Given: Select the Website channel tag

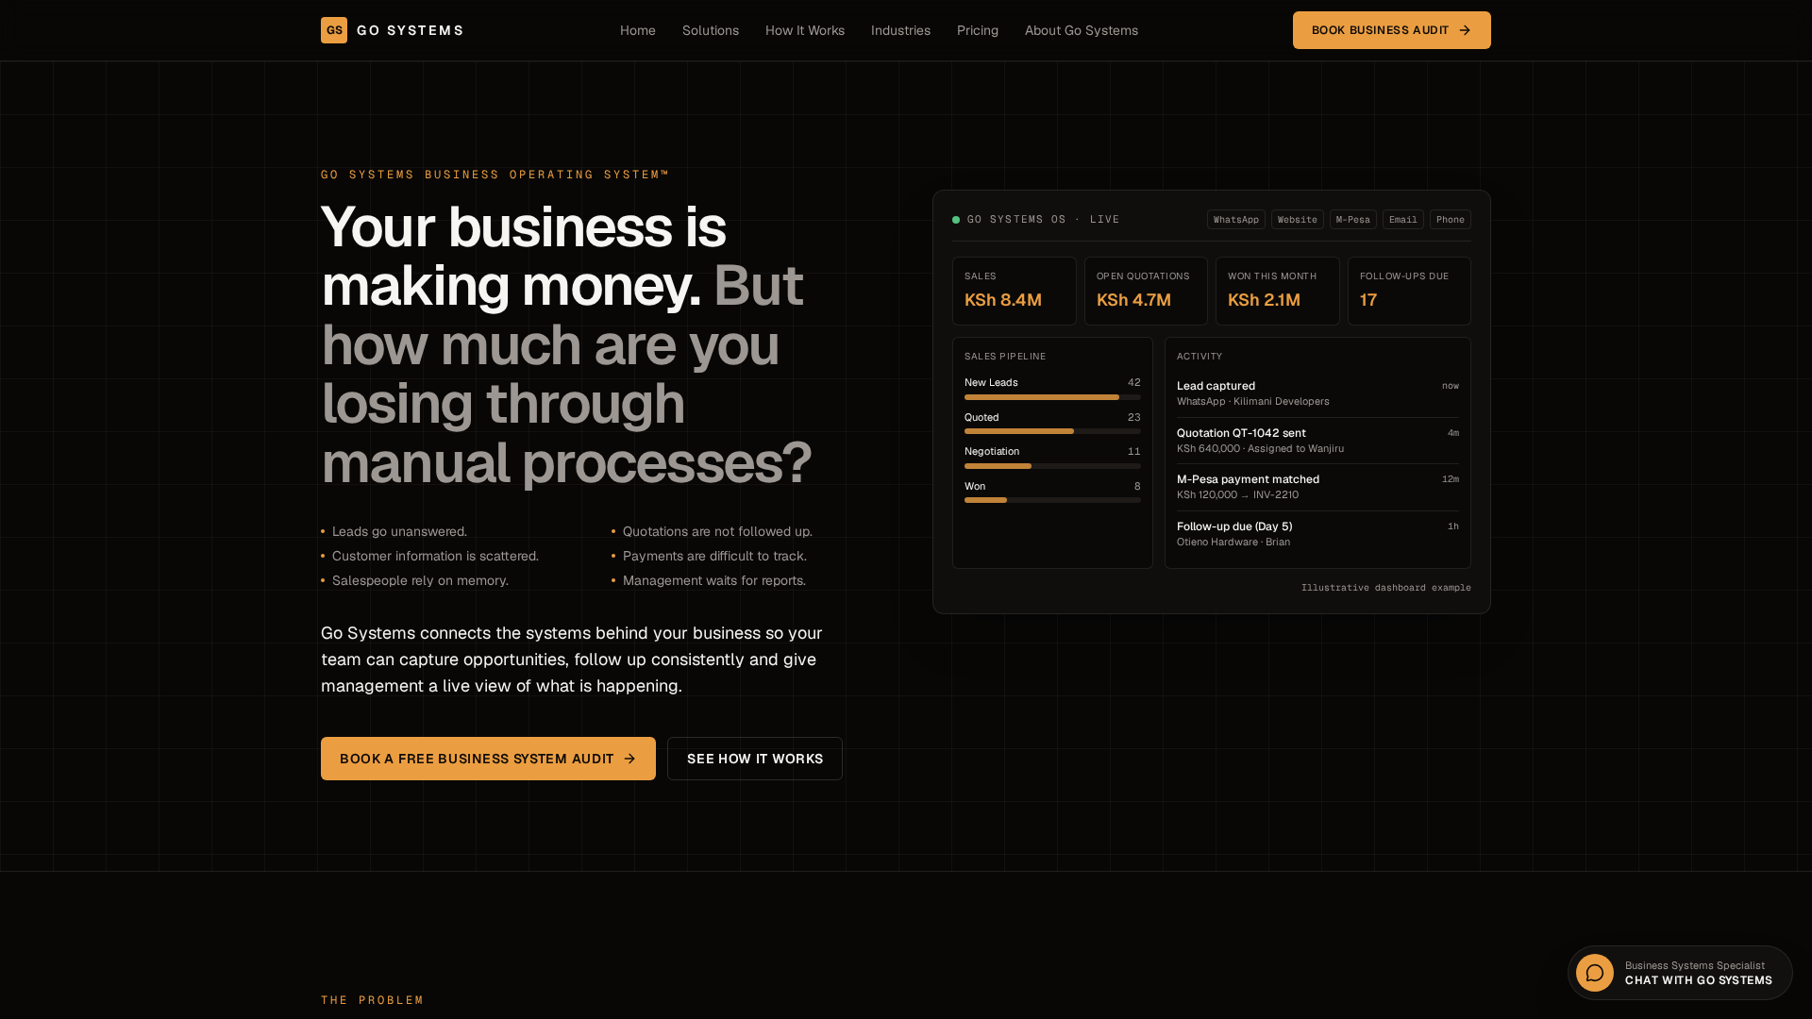Looking at the screenshot, I should click(x=1298, y=220).
